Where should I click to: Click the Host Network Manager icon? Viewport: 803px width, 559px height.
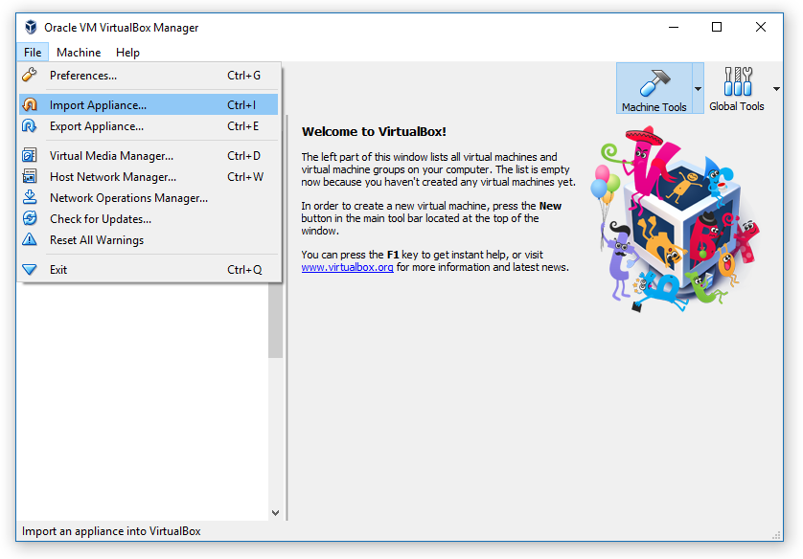point(30,177)
